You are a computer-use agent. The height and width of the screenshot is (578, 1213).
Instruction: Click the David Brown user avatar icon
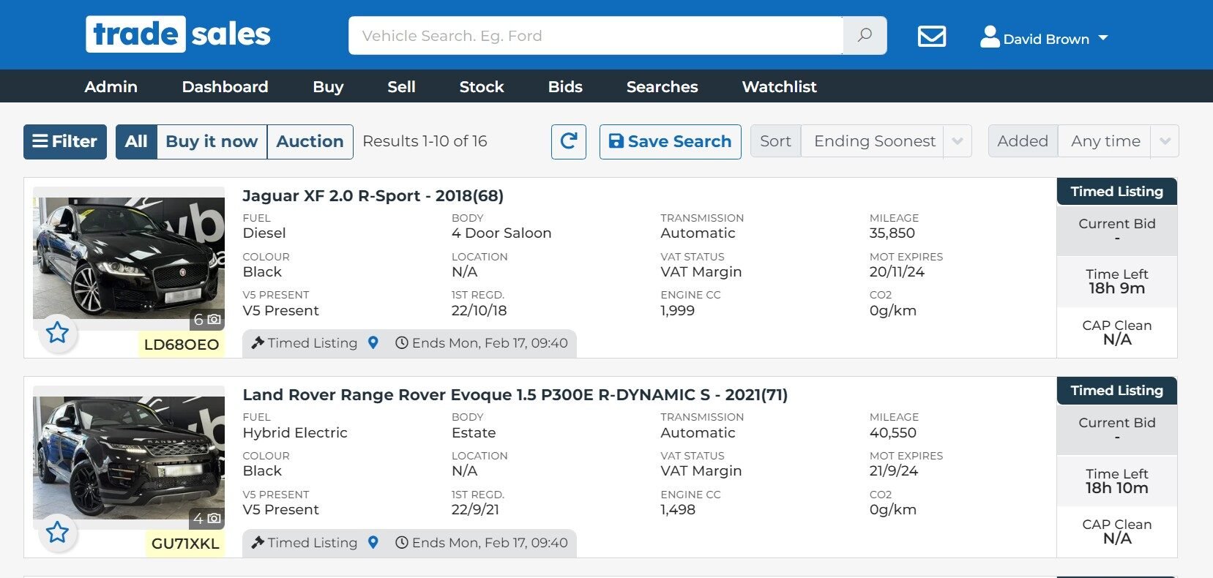pyautogui.click(x=990, y=37)
